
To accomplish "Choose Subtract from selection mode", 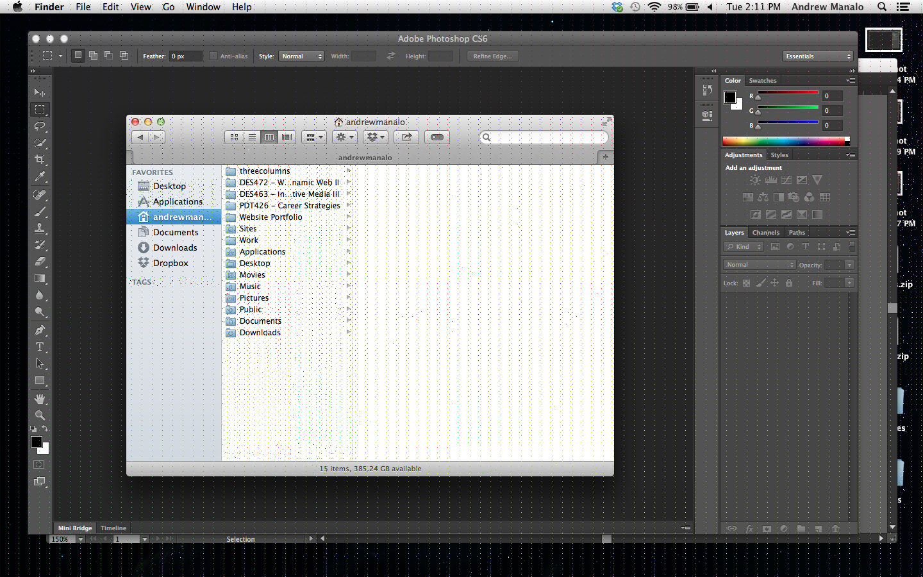I will point(108,56).
